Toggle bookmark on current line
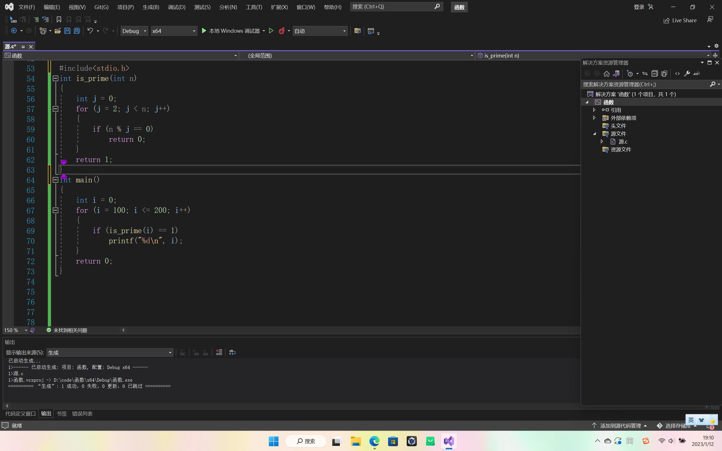Screen dimensions: 722x451 (x=59, y=20)
